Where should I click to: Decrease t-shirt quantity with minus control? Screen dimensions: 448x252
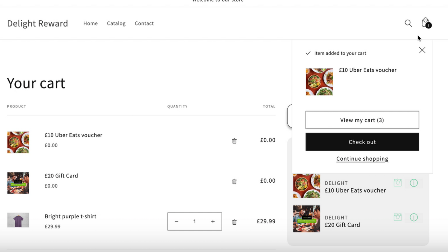(x=176, y=221)
